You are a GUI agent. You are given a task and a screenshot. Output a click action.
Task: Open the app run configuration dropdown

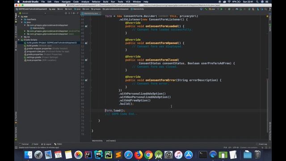point(214,9)
